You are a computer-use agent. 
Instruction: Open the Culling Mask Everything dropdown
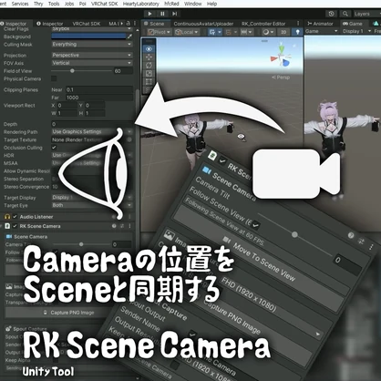92,45
